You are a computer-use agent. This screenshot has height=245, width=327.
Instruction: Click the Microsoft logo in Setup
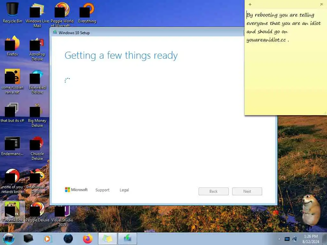(x=76, y=189)
